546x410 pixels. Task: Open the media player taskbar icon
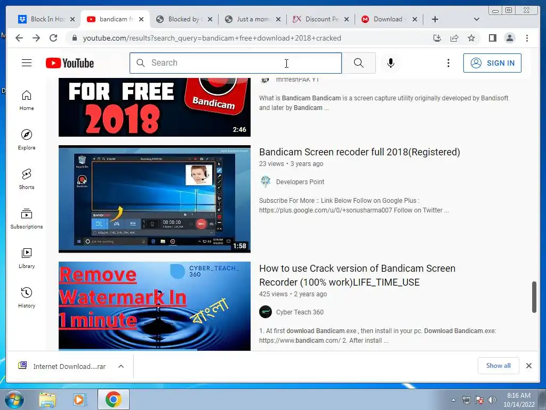(x=79, y=400)
